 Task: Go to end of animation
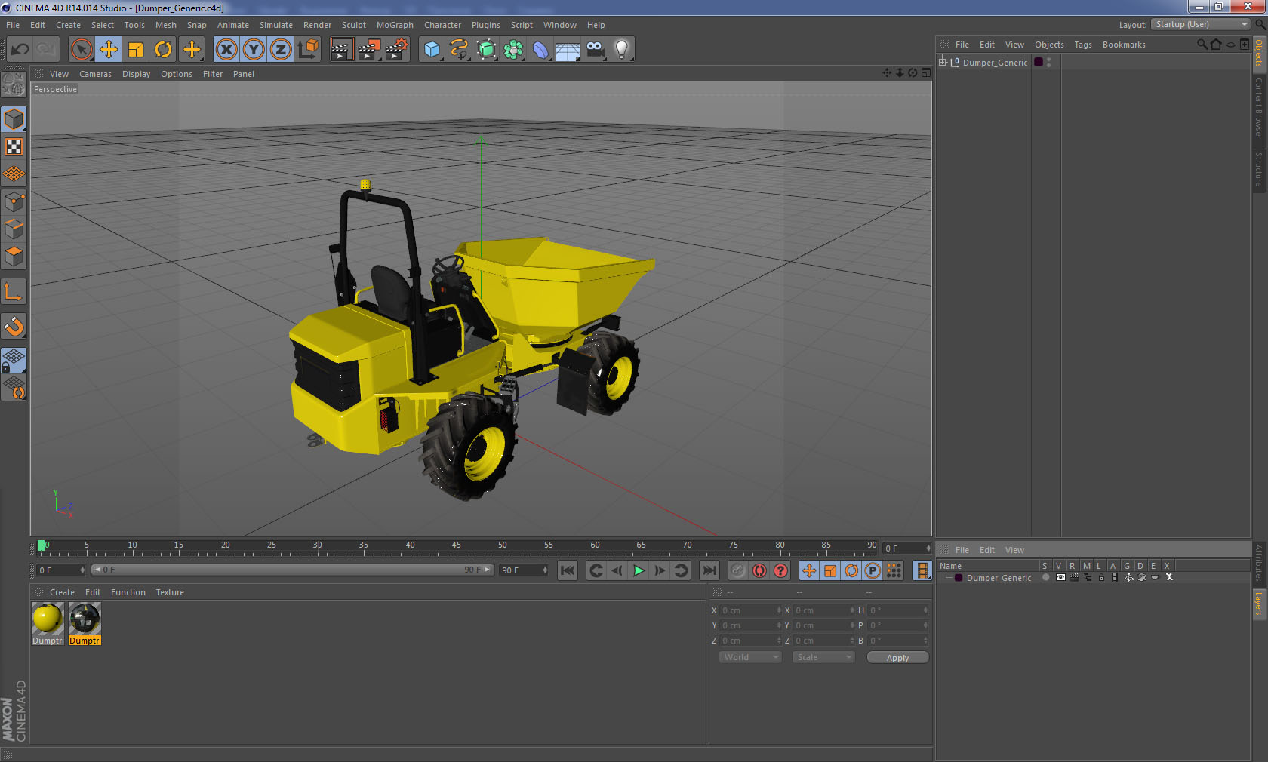click(709, 570)
